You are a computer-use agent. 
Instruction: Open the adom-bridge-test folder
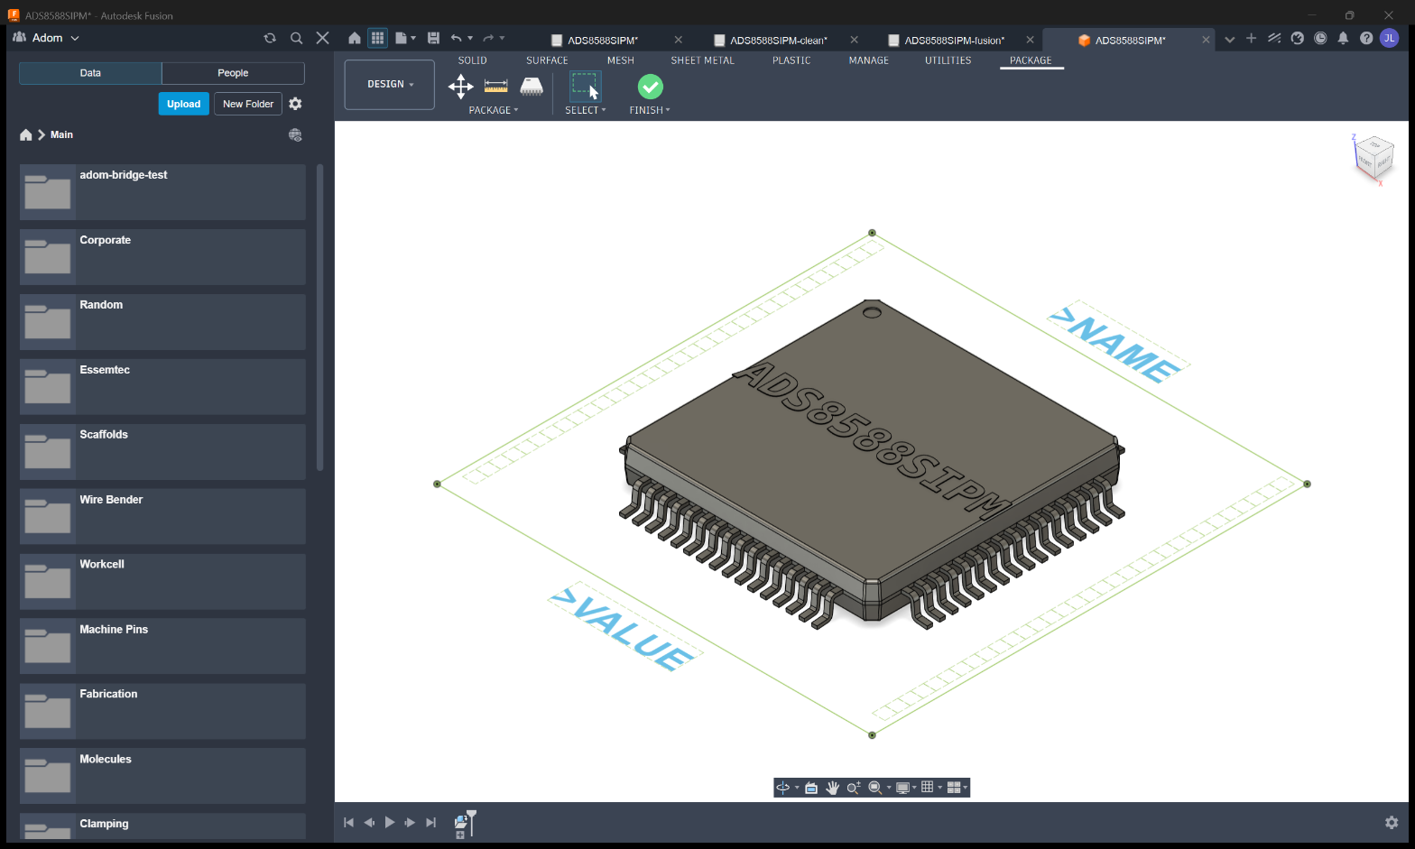coord(162,192)
